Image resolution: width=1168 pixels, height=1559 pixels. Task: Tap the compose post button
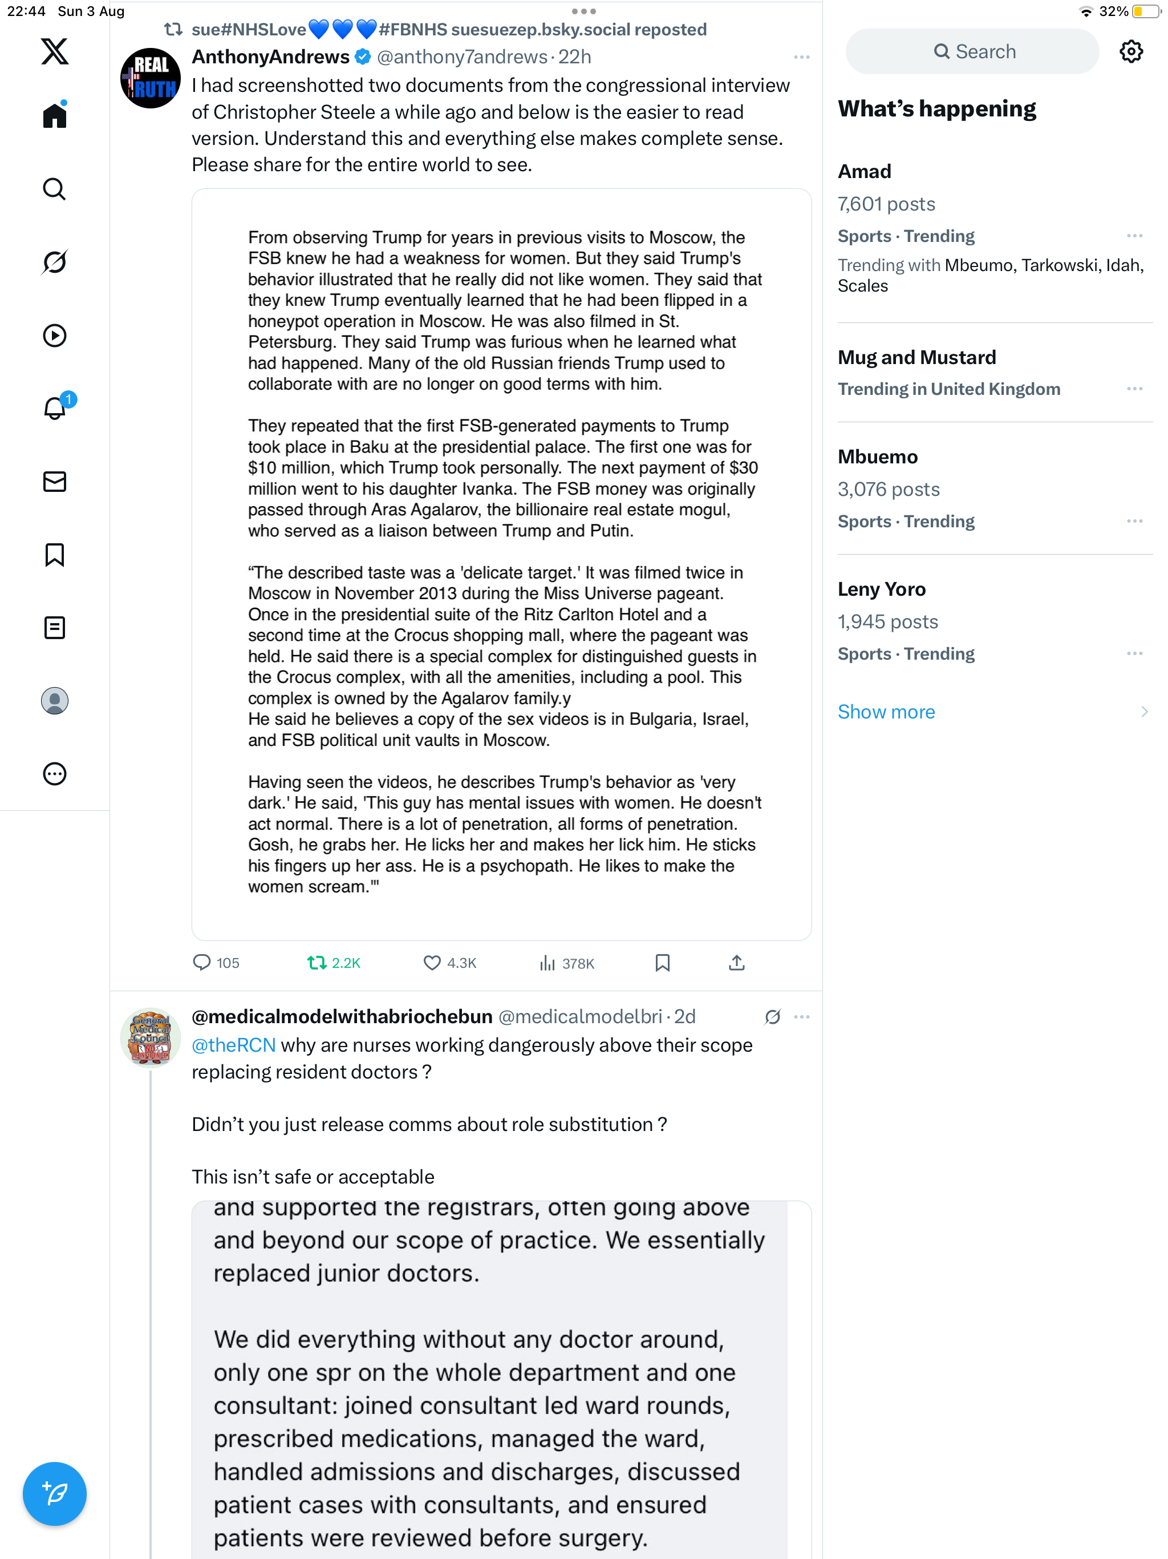click(x=54, y=1493)
